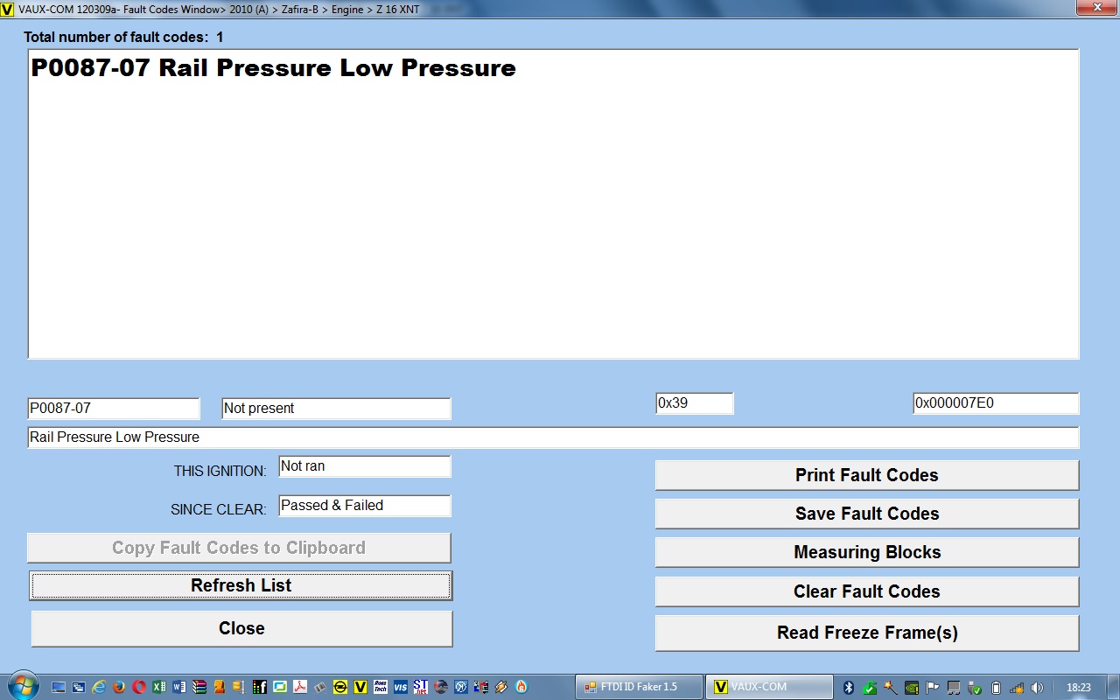Image resolution: width=1120 pixels, height=700 pixels.
Task: Open Internet Explorer from quick launch
Action: click(x=99, y=687)
